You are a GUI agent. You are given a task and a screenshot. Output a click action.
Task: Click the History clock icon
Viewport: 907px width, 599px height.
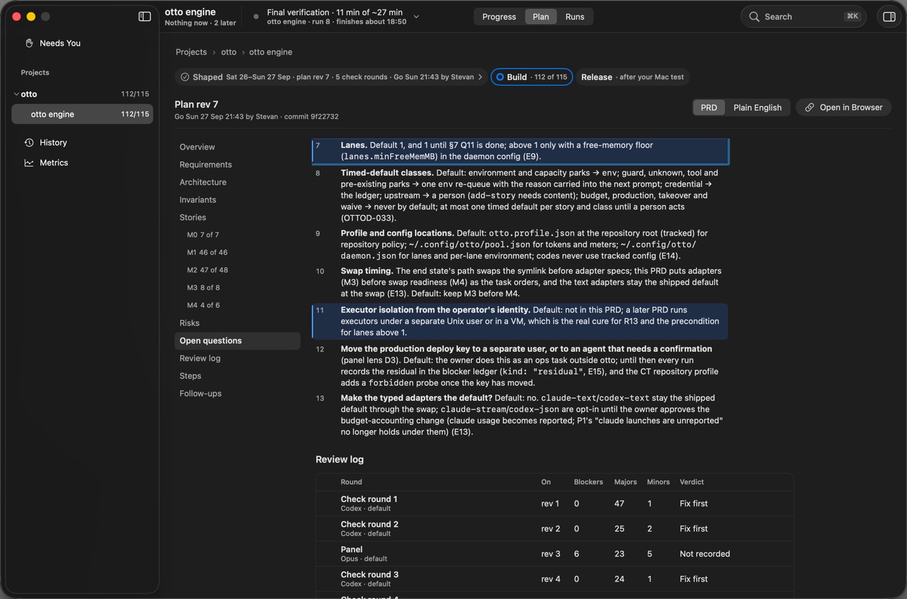29,142
